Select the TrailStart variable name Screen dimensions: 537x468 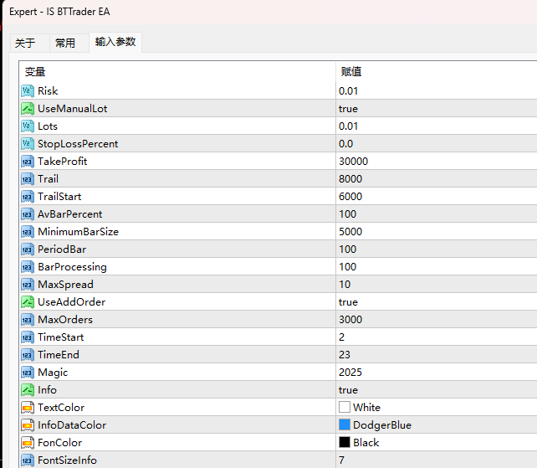tap(59, 197)
